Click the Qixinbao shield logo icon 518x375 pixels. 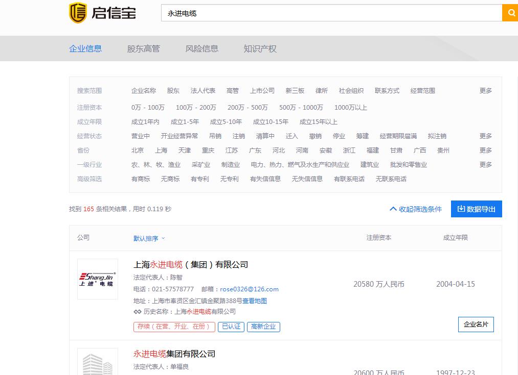[78, 13]
